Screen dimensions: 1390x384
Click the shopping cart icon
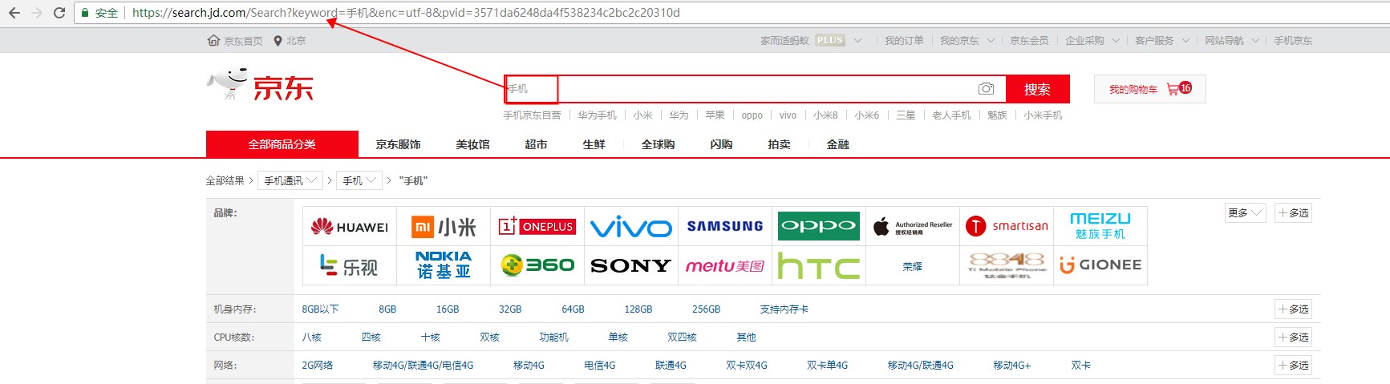pyautogui.click(x=1173, y=89)
